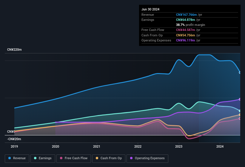
Task: Toggle Operating Expenses legend item
Action: pos(147,158)
